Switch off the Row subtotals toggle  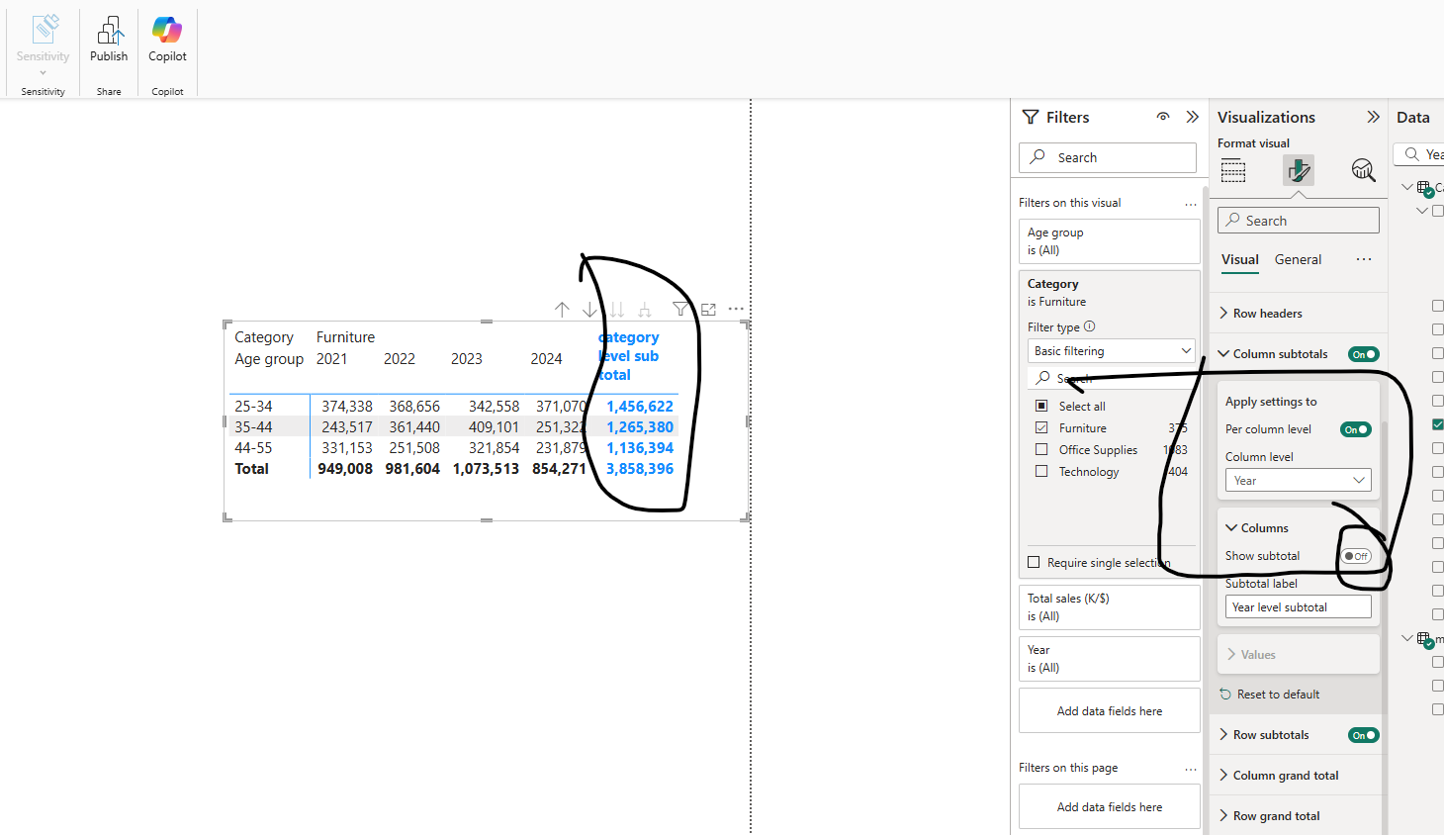pos(1364,735)
